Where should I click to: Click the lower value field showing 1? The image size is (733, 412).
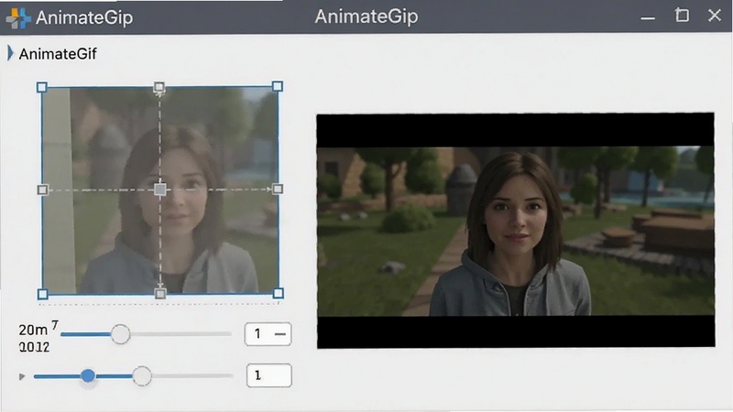[268, 375]
